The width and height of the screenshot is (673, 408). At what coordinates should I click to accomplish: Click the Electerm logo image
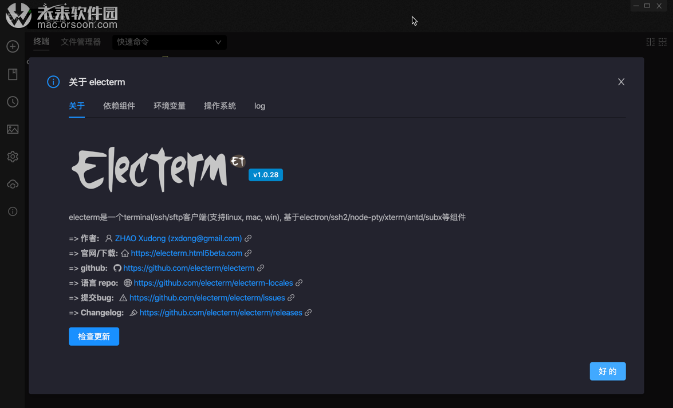tap(158, 170)
